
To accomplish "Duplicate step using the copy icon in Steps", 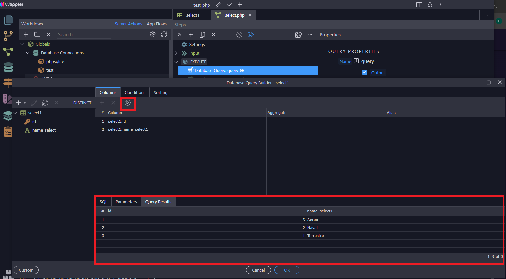I will (x=202, y=35).
